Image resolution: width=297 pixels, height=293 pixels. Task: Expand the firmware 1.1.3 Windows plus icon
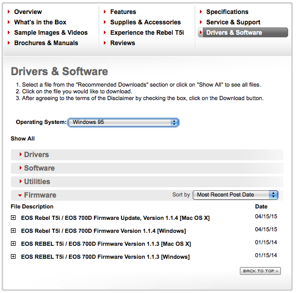(x=14, y=257)
